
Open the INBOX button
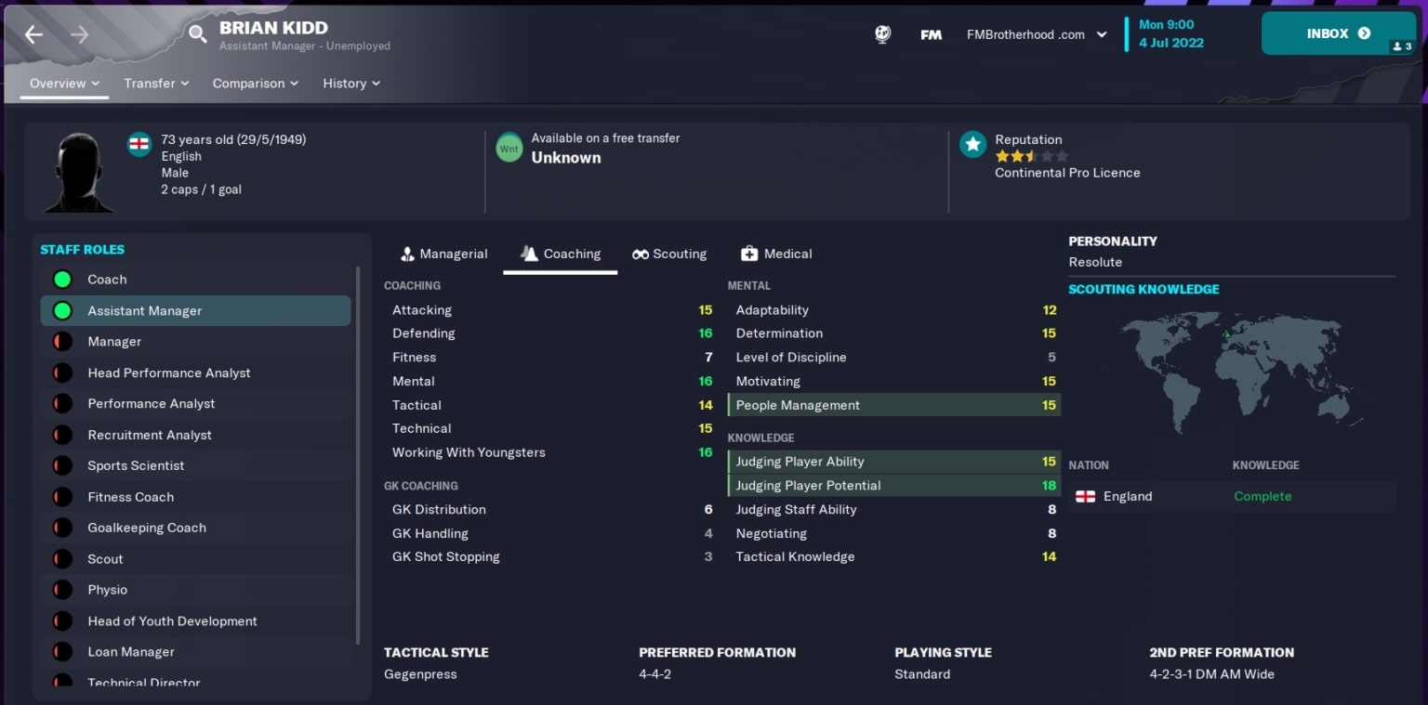coord(1339,33)
